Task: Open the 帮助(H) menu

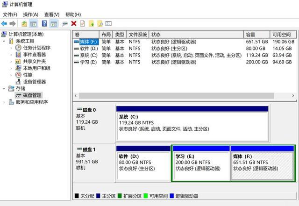Action: pos(73,14)
